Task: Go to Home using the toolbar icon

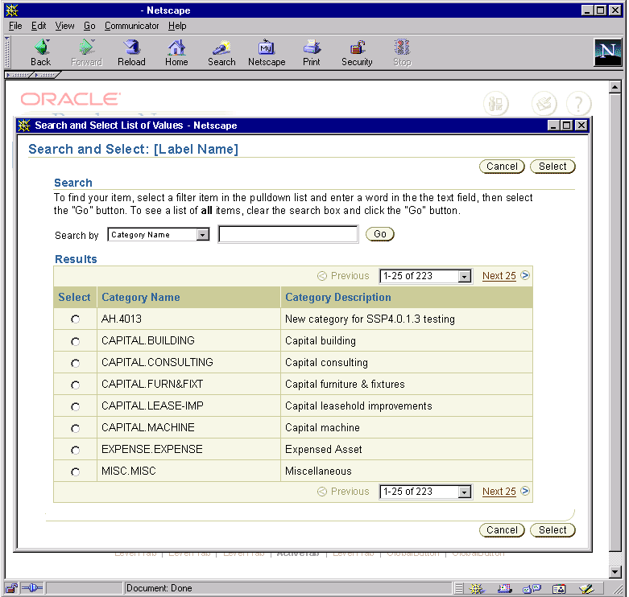Action: [x=176, y=53]
